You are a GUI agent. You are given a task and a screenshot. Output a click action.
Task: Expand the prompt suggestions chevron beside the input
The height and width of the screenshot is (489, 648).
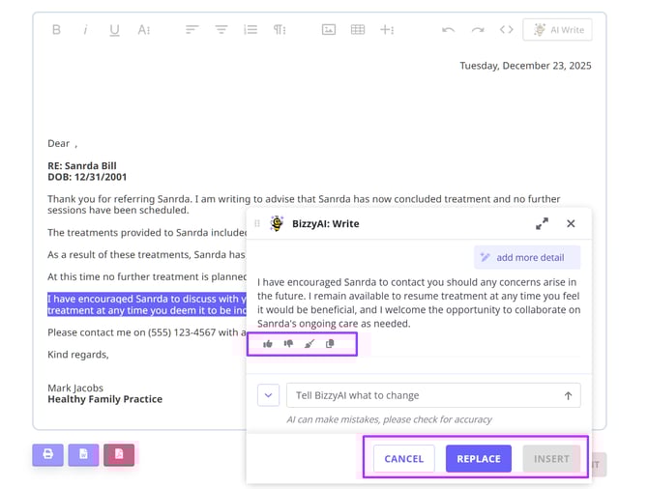[x=269, y=395]
